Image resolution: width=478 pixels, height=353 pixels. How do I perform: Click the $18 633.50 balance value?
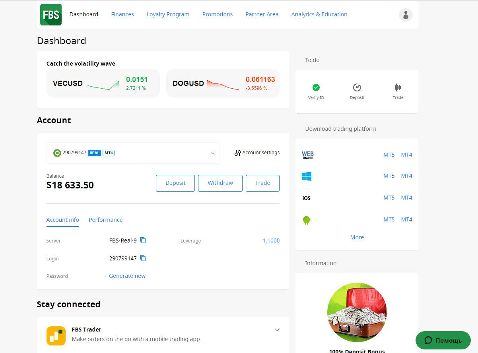pos(70,185)
